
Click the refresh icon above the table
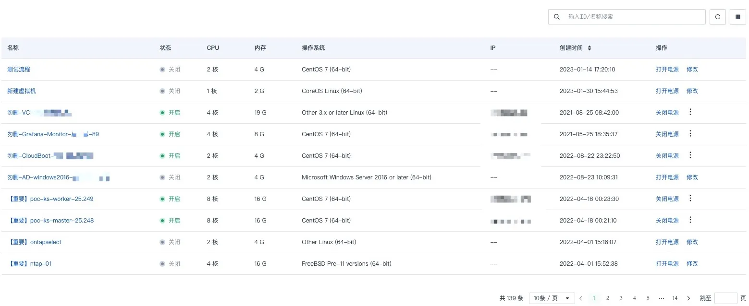pos(717,16)
